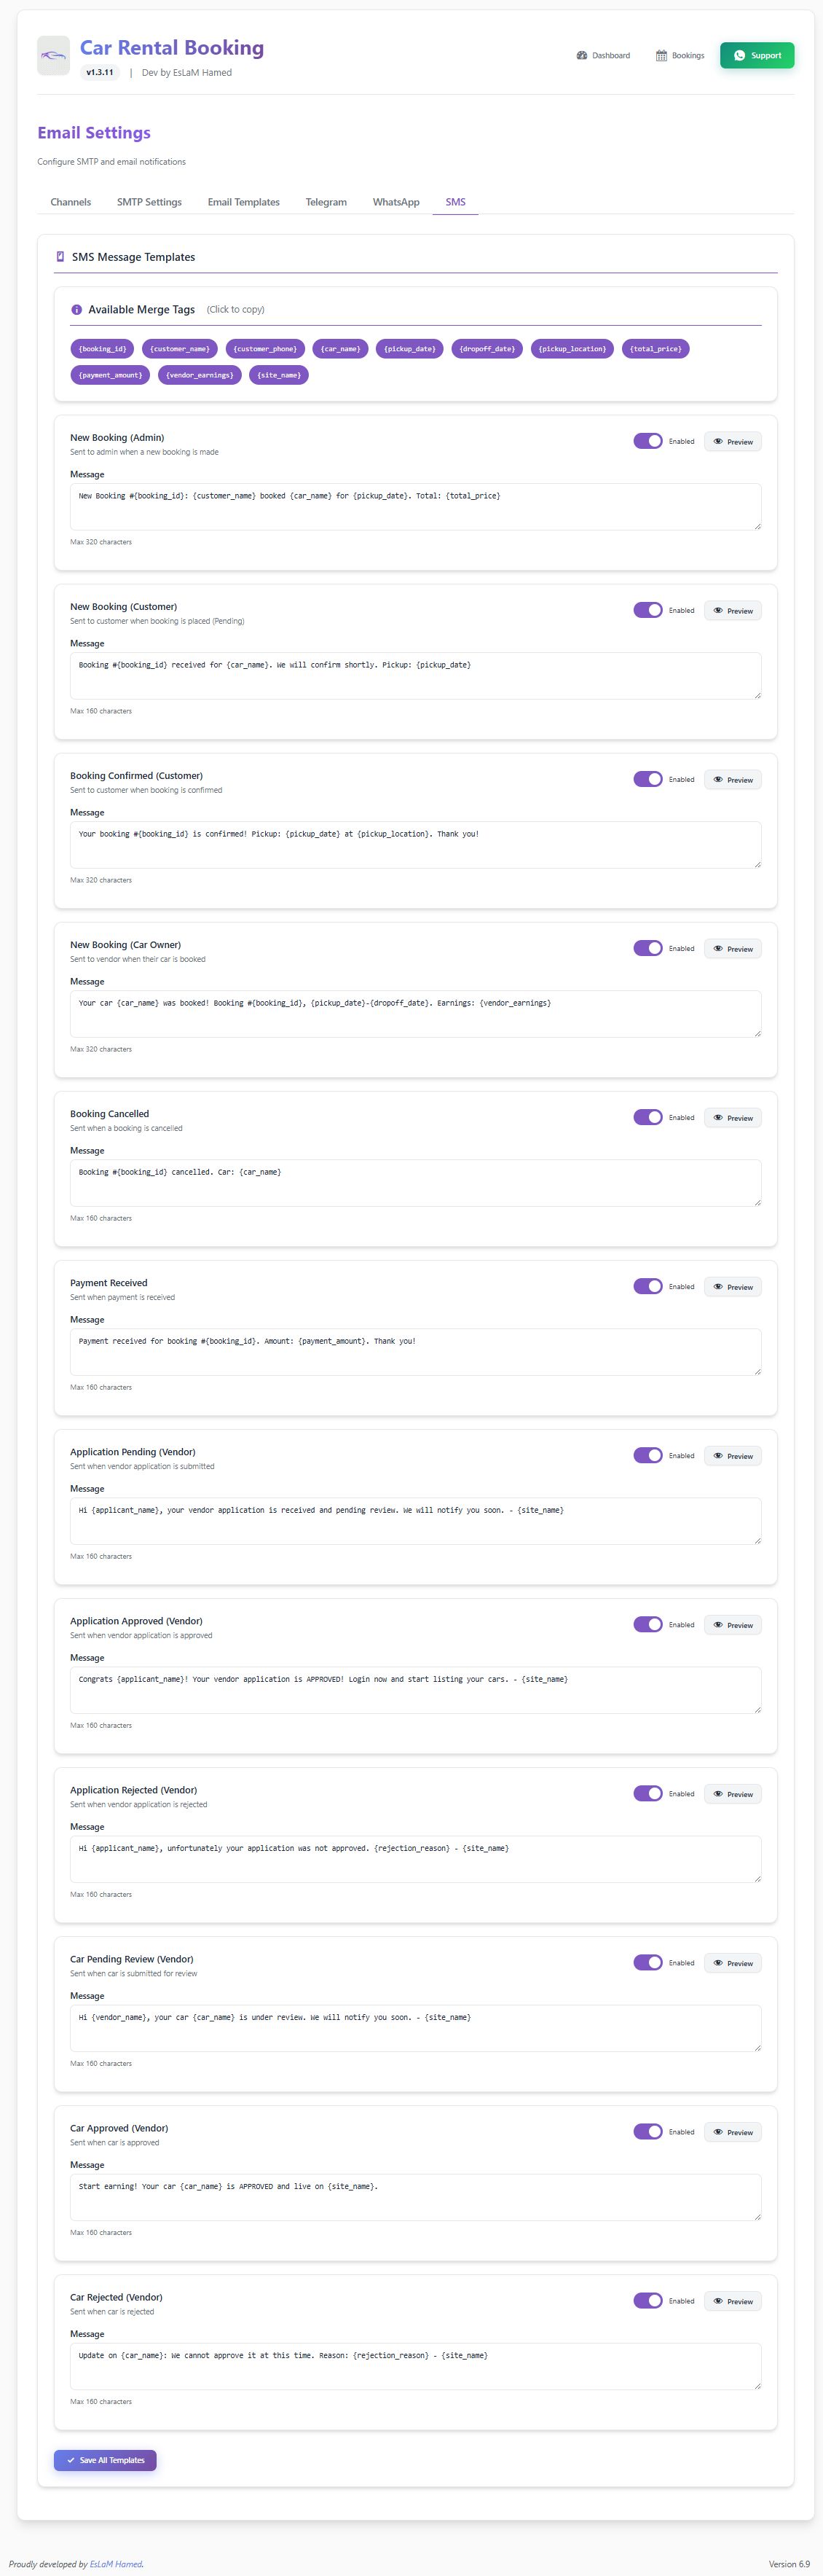Switch to the WhatsApp tab
The height and width of the screenshot is (2576, 823).
tap(396, 202)
